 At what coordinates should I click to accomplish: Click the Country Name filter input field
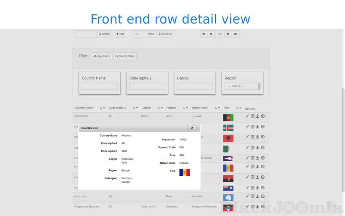pyautogui.click(x=100, y=86)
